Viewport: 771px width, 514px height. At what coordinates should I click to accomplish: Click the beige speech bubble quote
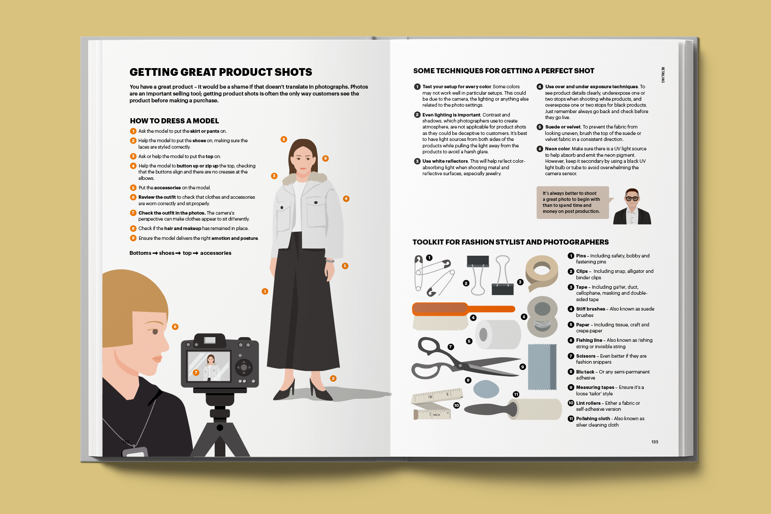[572, 202]
